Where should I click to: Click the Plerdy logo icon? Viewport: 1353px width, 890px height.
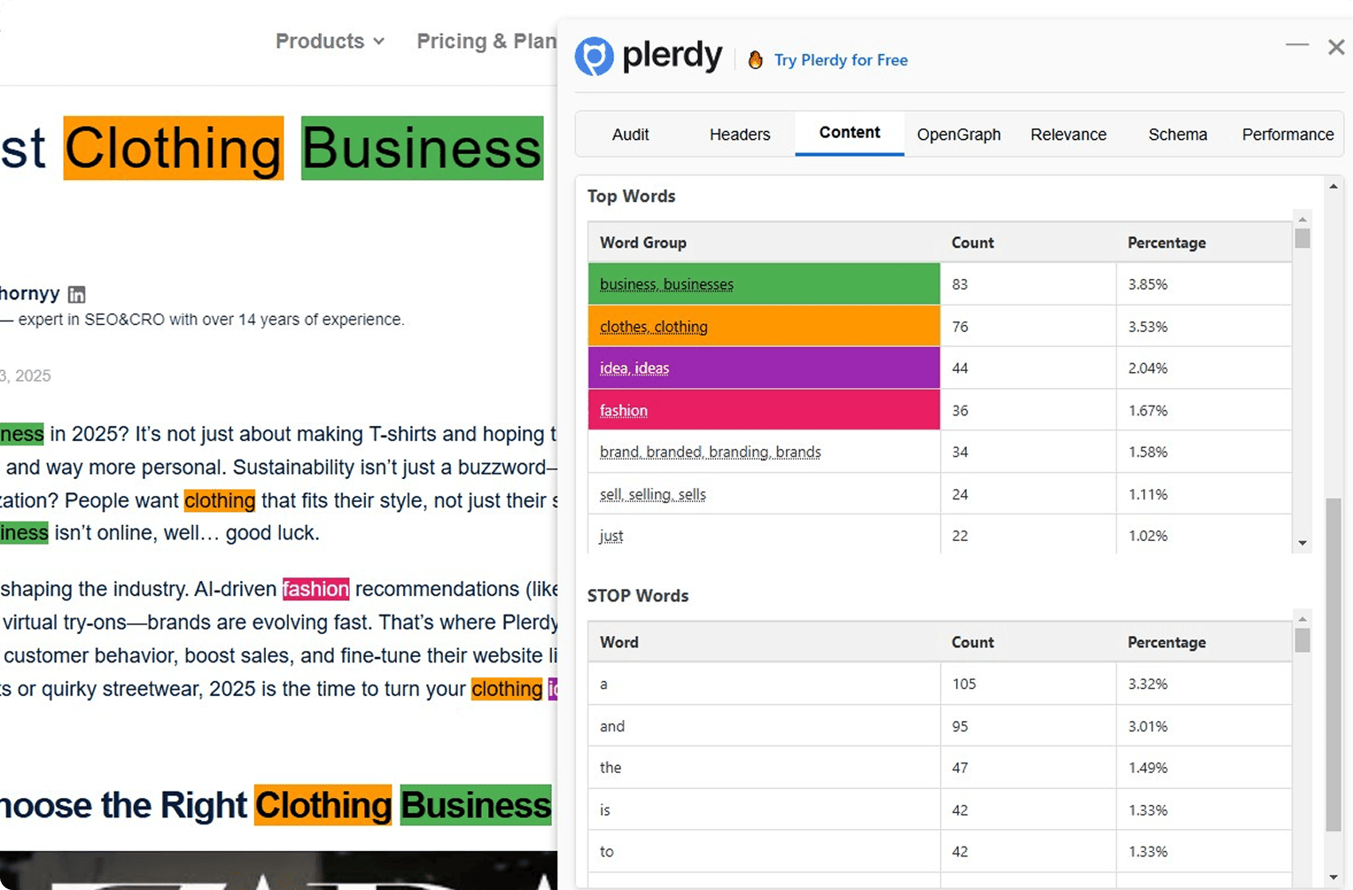click(x=594, y=56)
